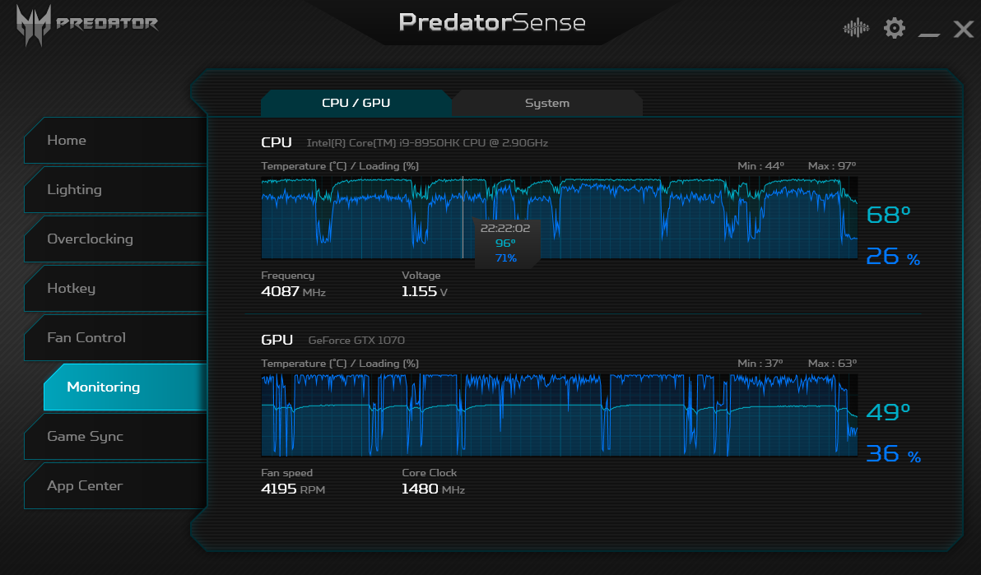Close PredatorSense with the X icon
The width and height of the screenshot is (981, 575).
tap(964, 29)
